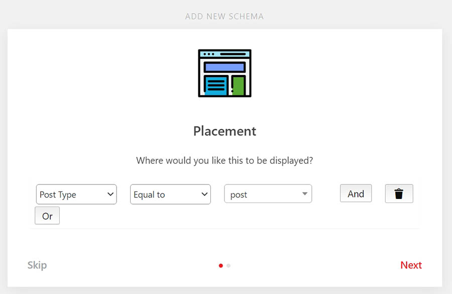The image size is (452, 294).
Task: Click the green sidebar block in the illustration
Action: tap(238, 86)
